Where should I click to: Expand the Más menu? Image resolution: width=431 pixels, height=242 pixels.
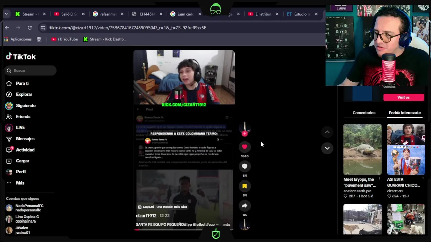point(15,183)
